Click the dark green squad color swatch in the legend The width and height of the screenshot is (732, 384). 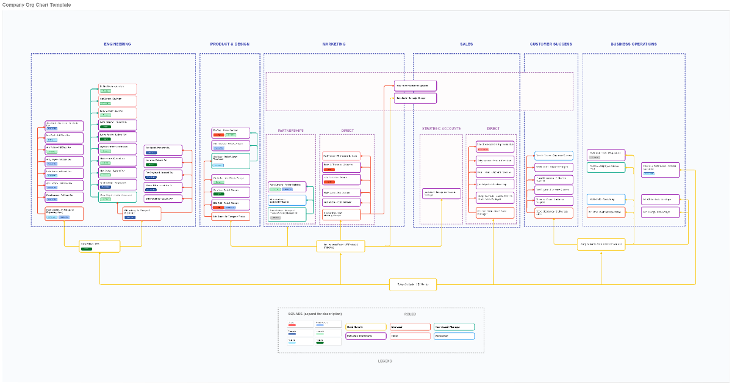tap(320, 342)
